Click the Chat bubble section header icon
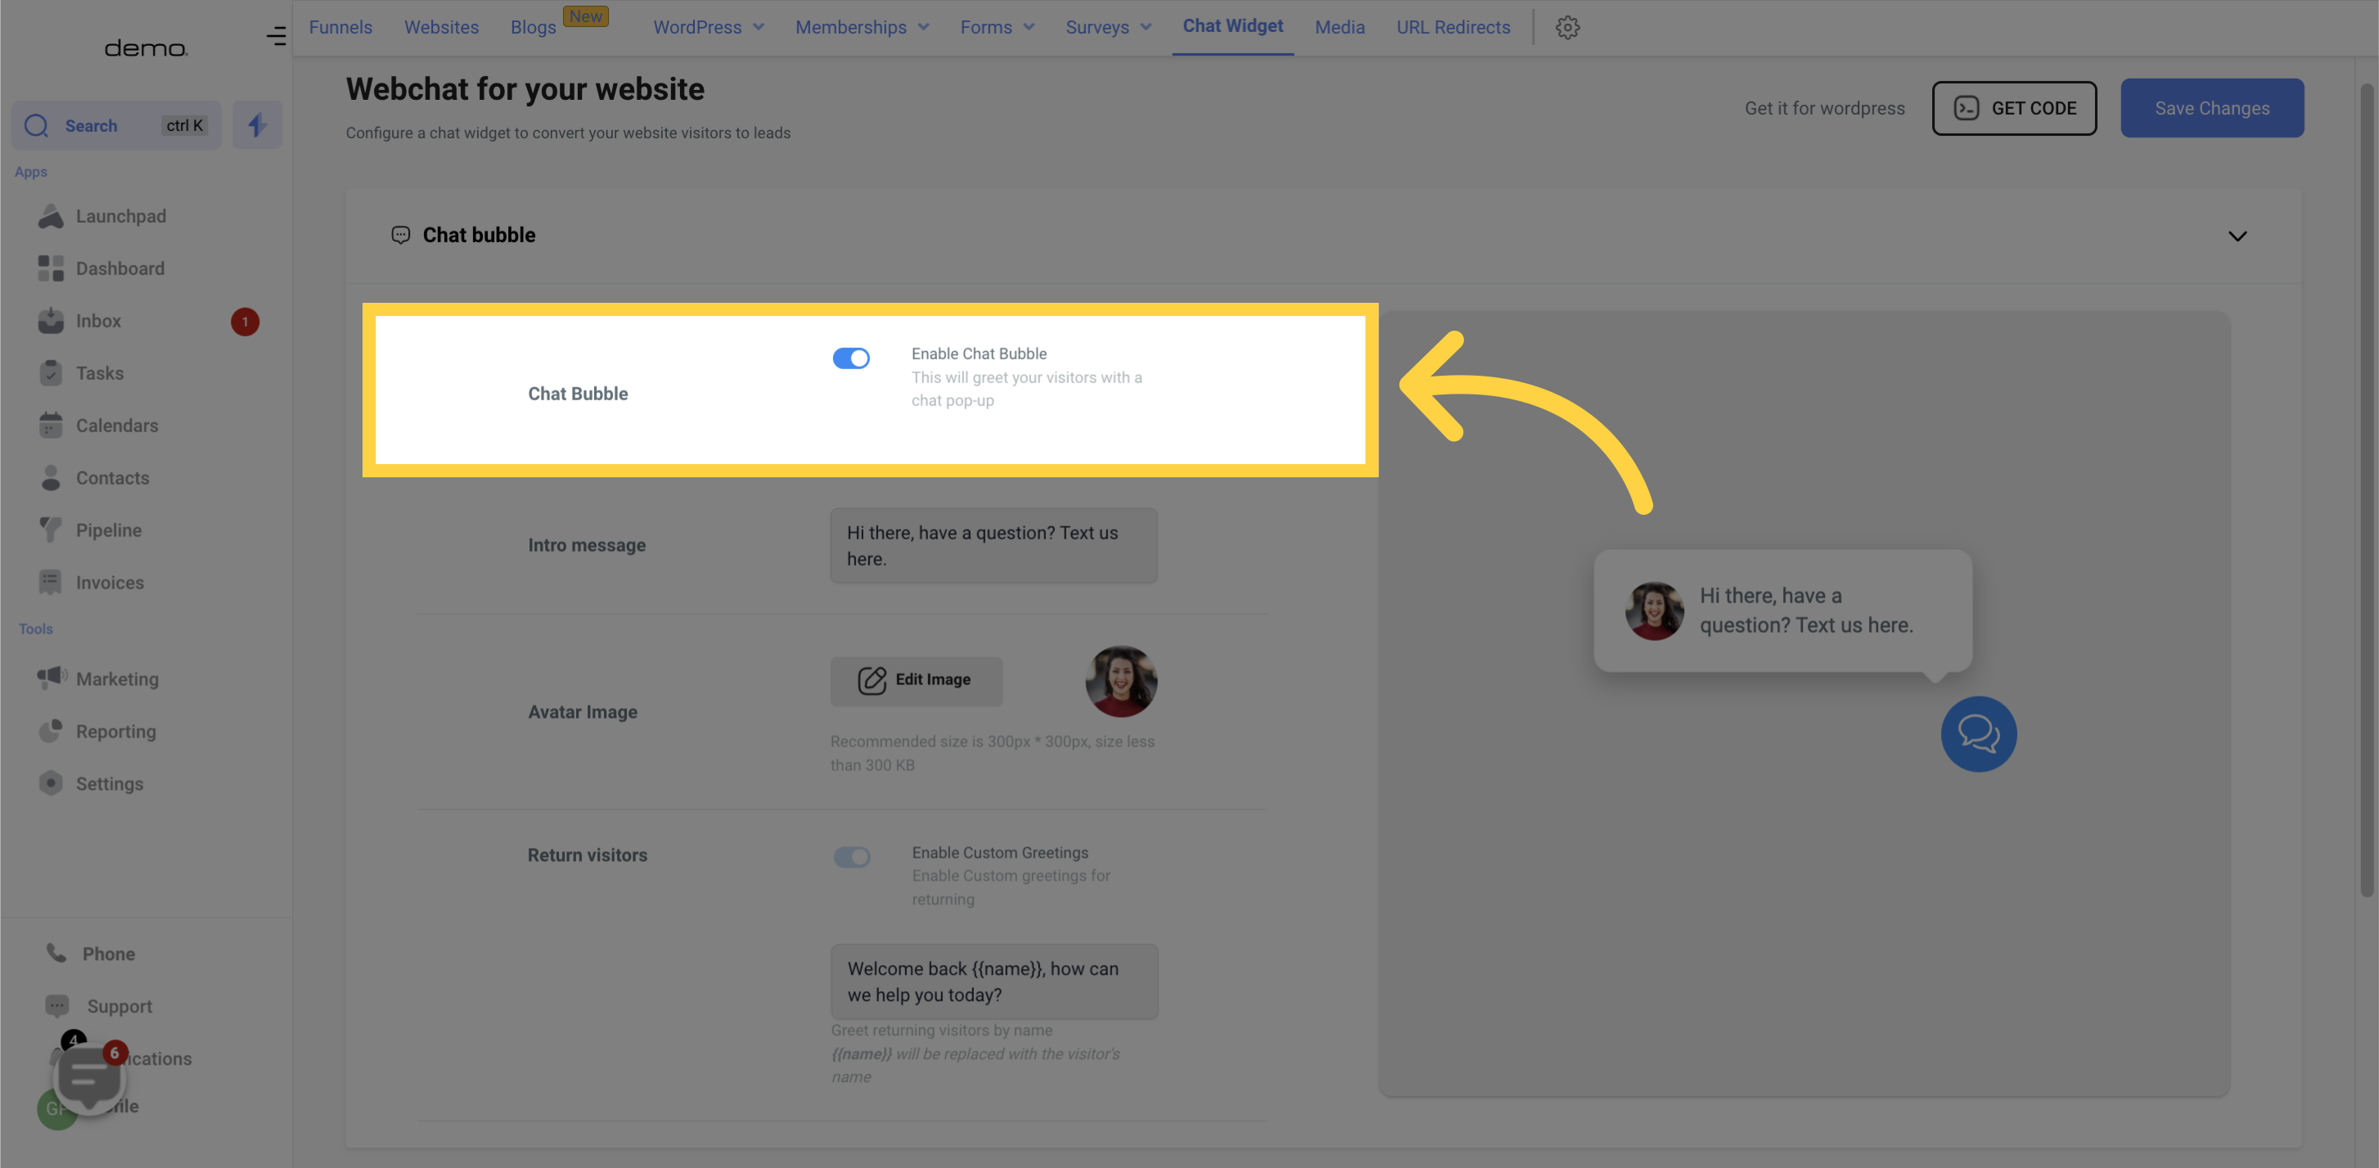Image resolution: width=2379 pixels, height=1168 pixels. point(401,236)
